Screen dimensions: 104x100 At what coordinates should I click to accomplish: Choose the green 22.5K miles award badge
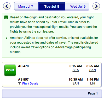tap(10, 70)
